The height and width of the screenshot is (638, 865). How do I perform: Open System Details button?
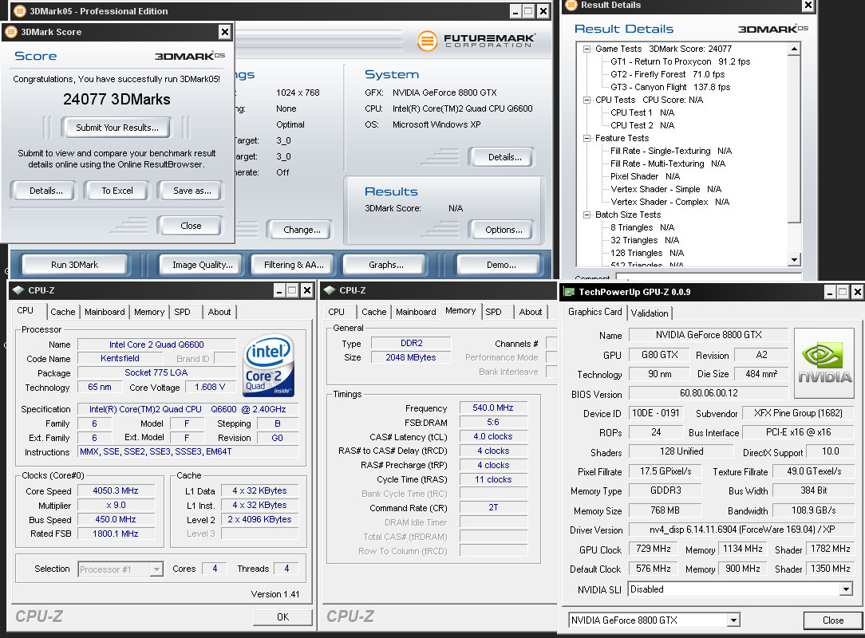pyautogui.click(x=504, y=157)
